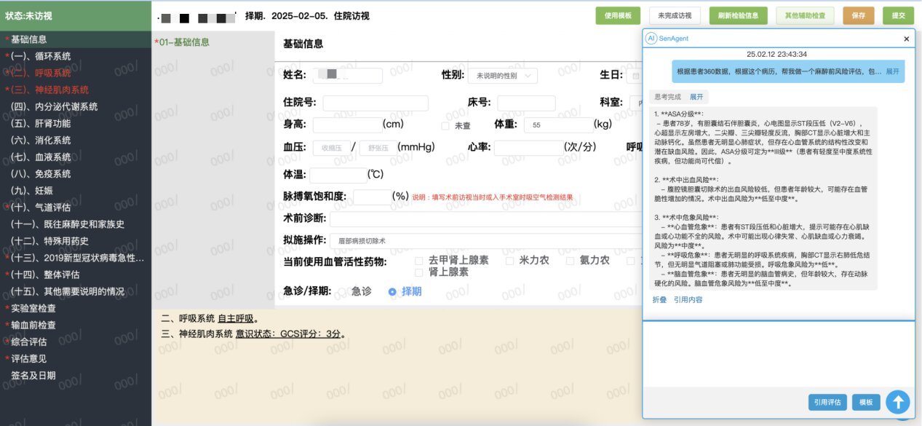Send message with the blue up-arrow button

coord(898,402)
